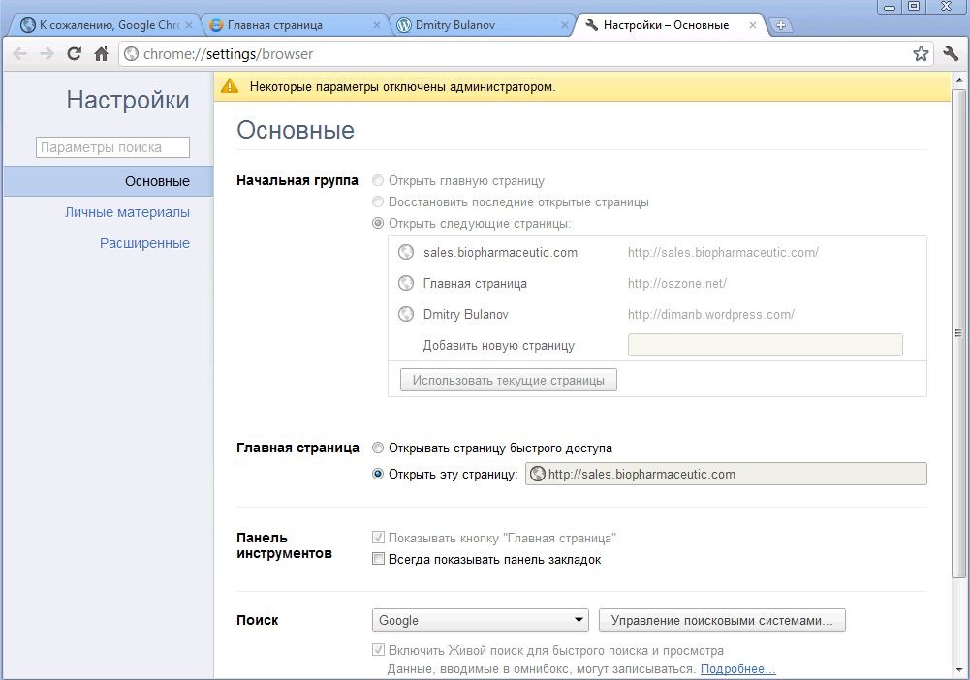Click the scrollbar down arrow

click(959, 670)
